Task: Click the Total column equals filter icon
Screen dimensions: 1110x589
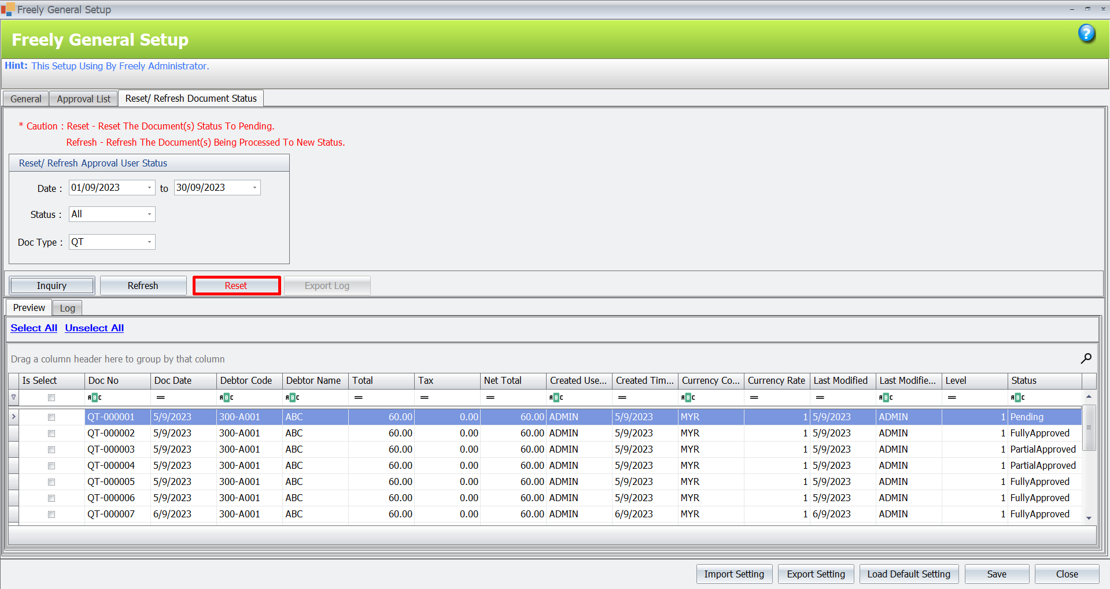Action: pyautogui.click(x=358, y=398)
